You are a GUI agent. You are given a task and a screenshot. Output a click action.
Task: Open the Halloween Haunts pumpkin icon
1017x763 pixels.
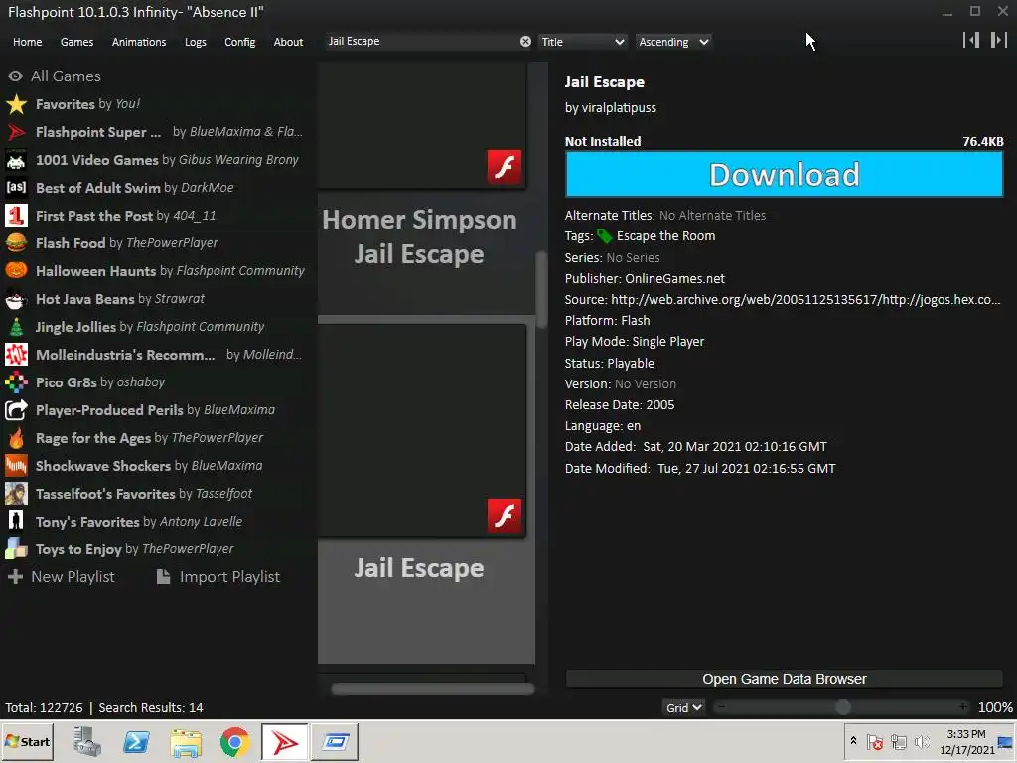point(16,271)
